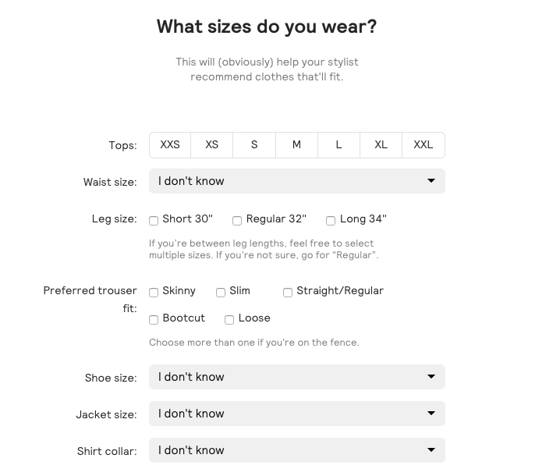Viewport: 560px width, 476px height.
Task: Enable the Long 34" leg size option
Action: pyautogui.click(x=331, y=221)
